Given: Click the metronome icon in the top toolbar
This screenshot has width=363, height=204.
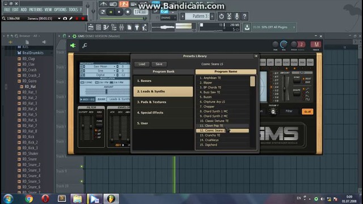Looking at the screenshot, I should 103,4.
